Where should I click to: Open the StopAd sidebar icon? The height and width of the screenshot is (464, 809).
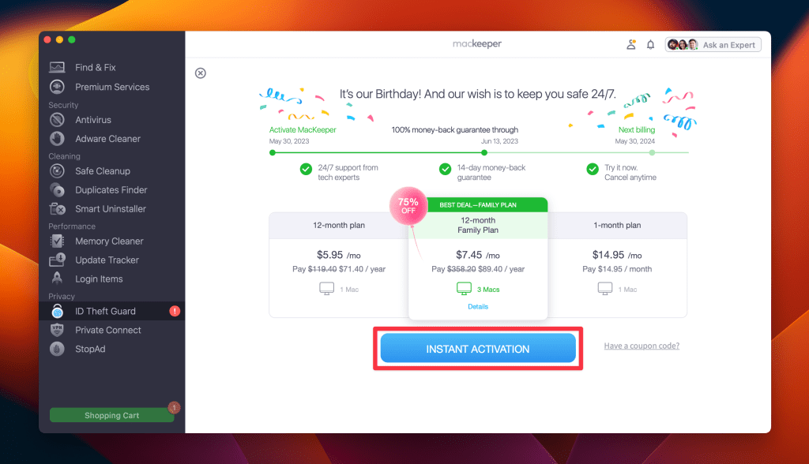(57, 349)
